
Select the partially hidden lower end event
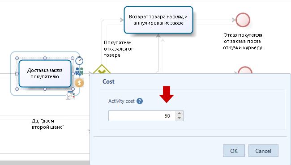245,70
